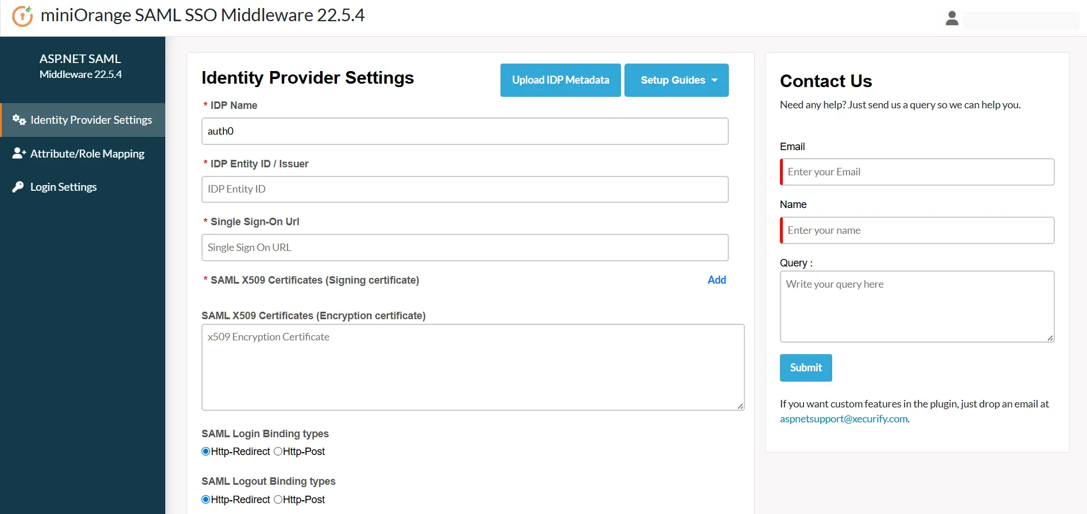Screen dimensions: 1087x514
Task: Open the user account profile icon
Action: pyautogui.click(x=952, y=18)
